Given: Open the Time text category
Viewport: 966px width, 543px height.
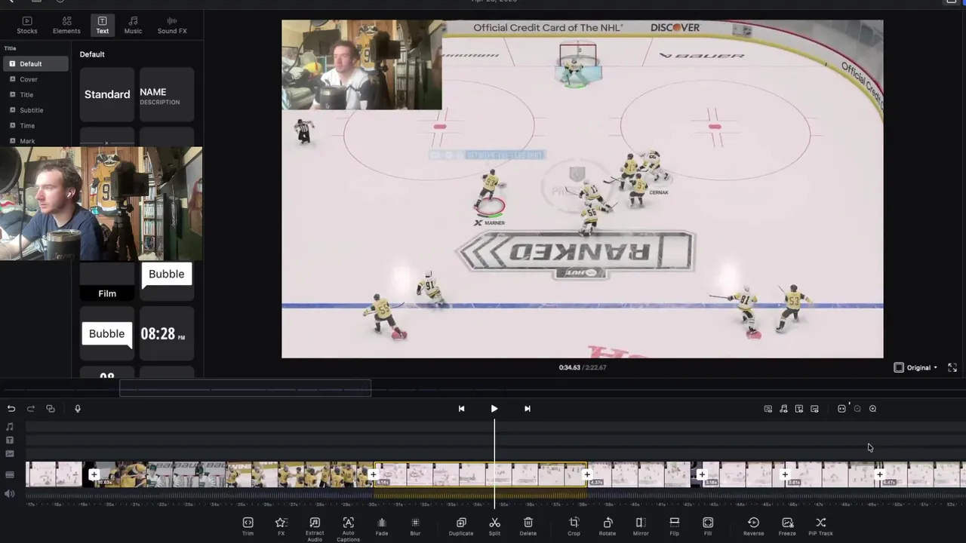Looking at the screenshot, I should pos(27,126).
